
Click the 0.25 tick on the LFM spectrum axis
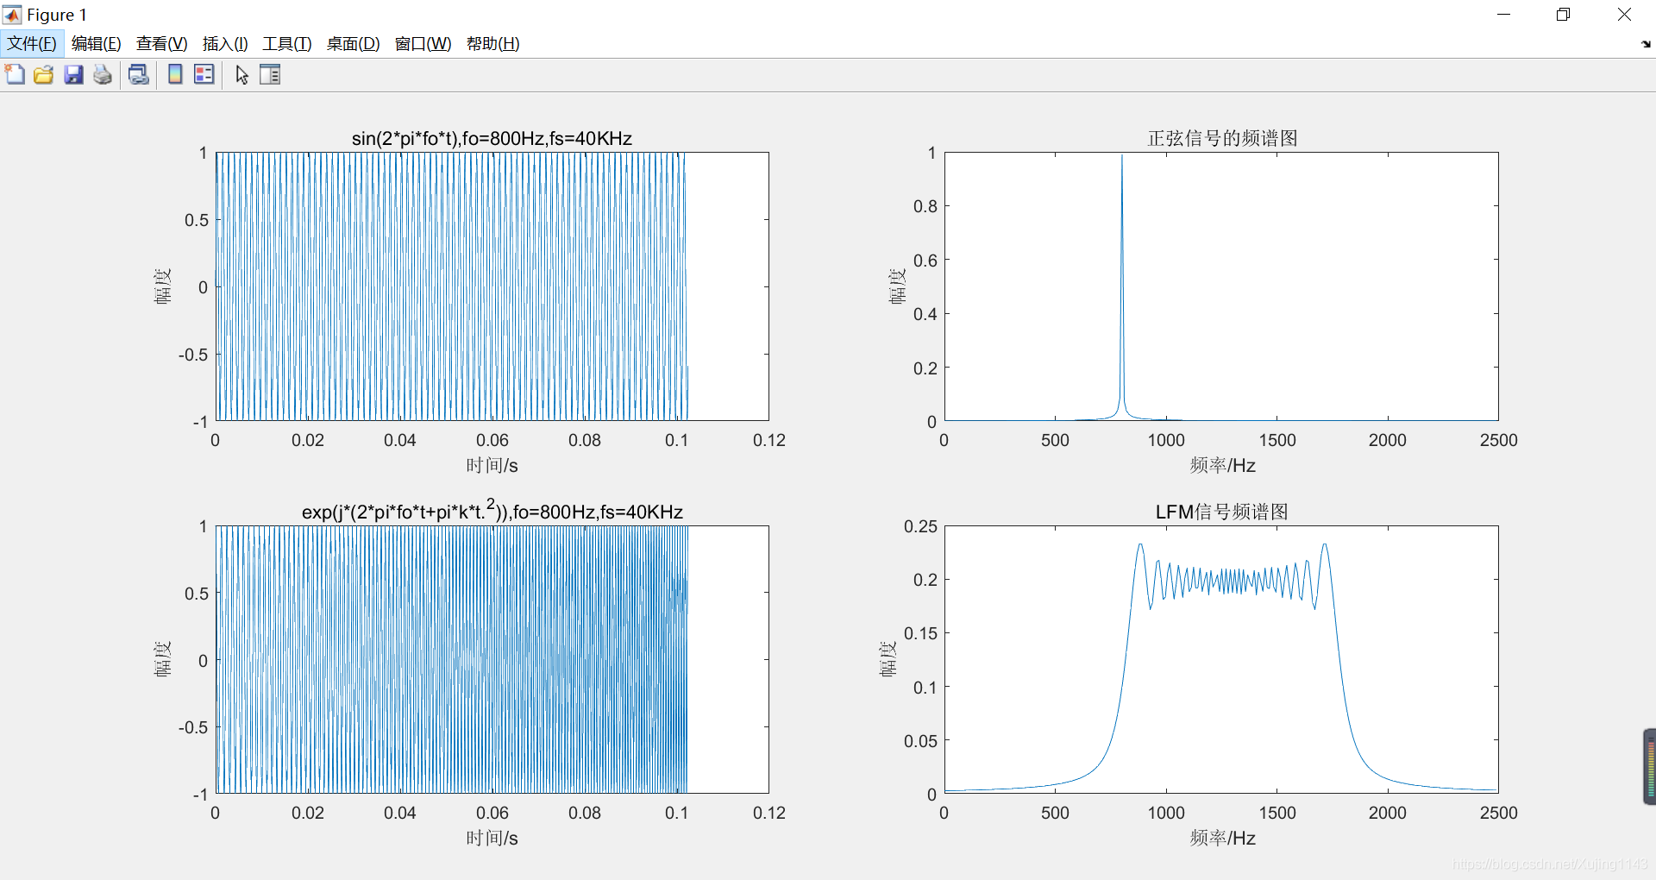[x=920, y=526]
